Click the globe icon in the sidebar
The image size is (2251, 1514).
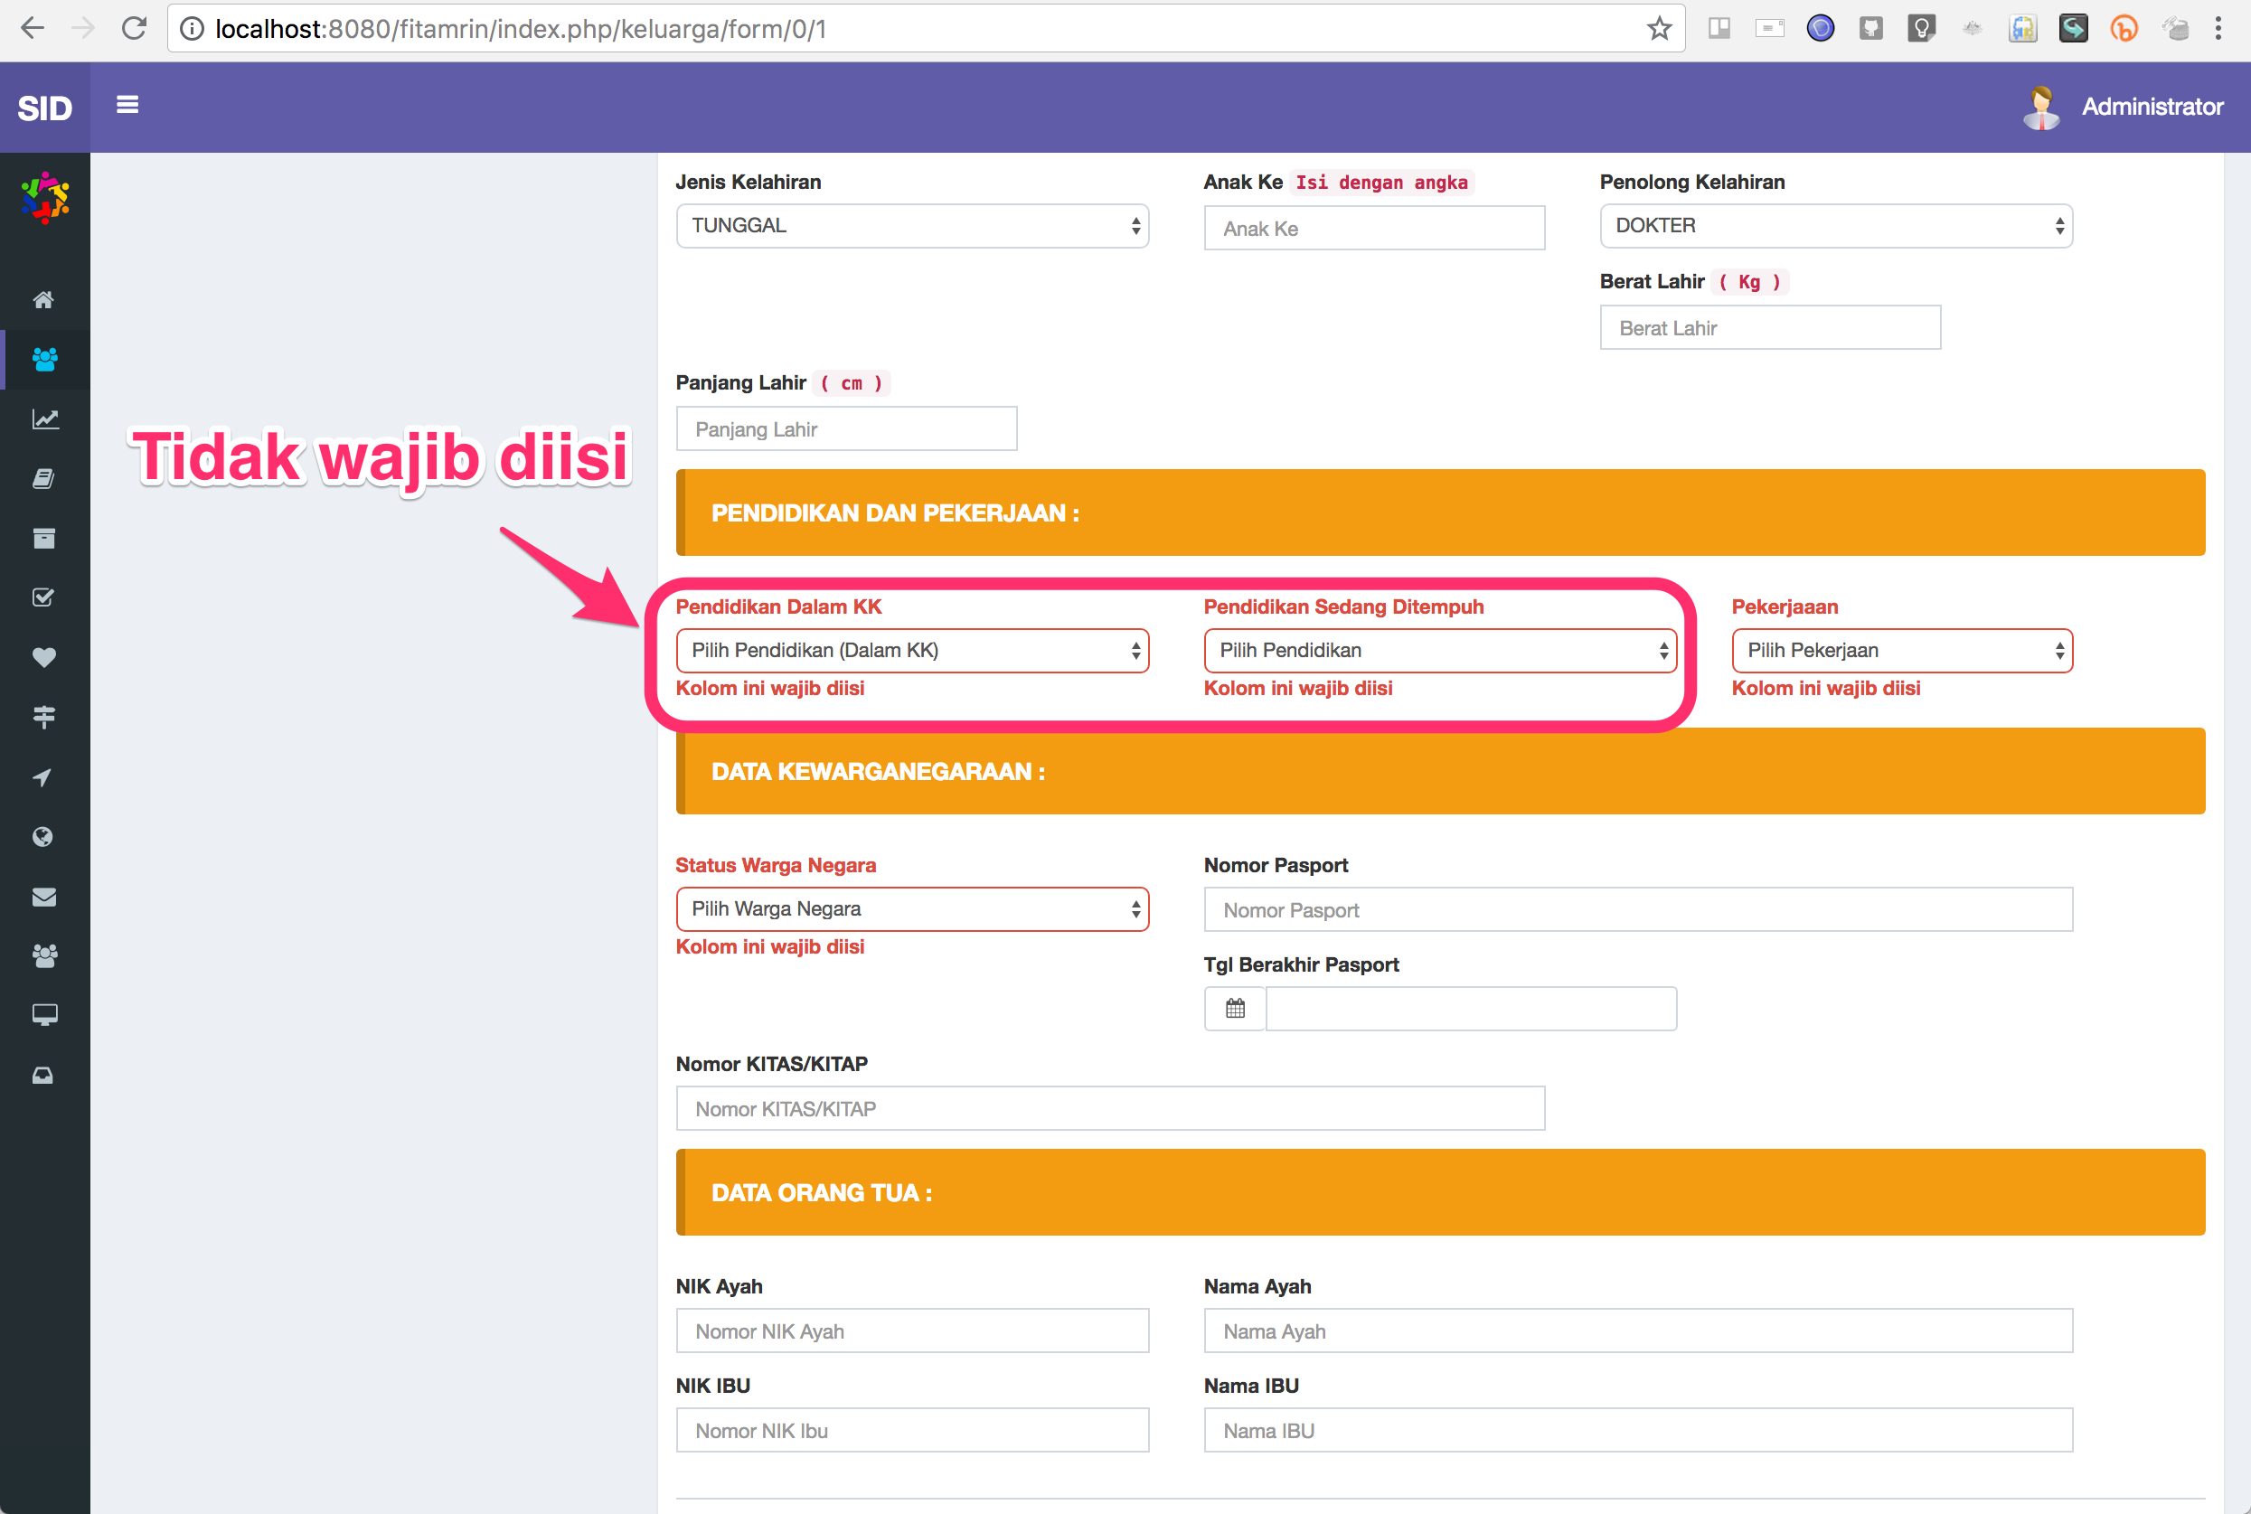point(44,836)
